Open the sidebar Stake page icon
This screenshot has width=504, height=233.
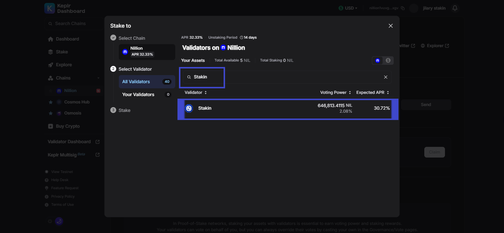pyautogui.click(x=51, y=52)
